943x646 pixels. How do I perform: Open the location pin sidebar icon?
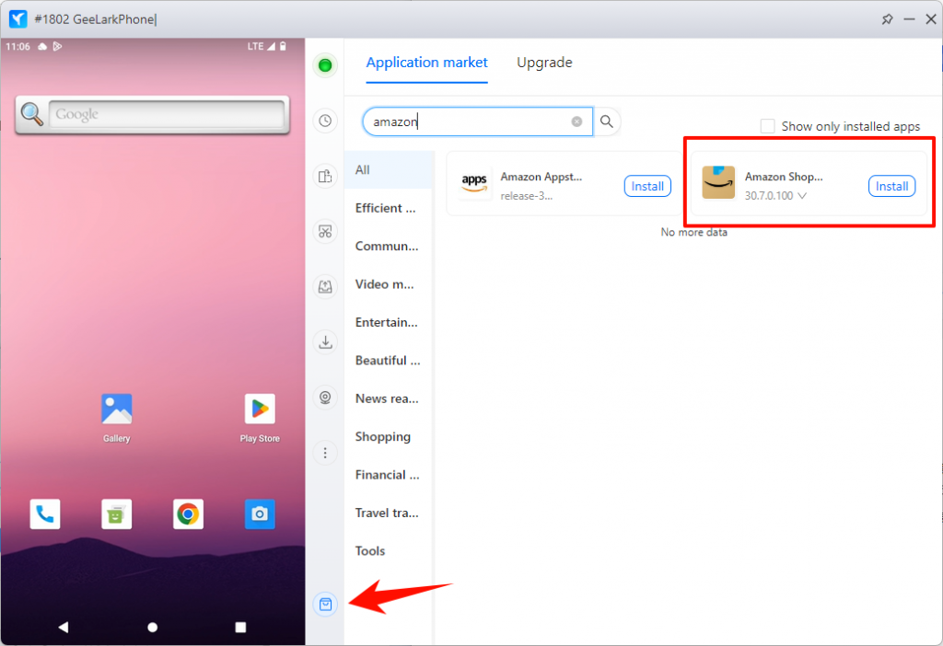325,398
